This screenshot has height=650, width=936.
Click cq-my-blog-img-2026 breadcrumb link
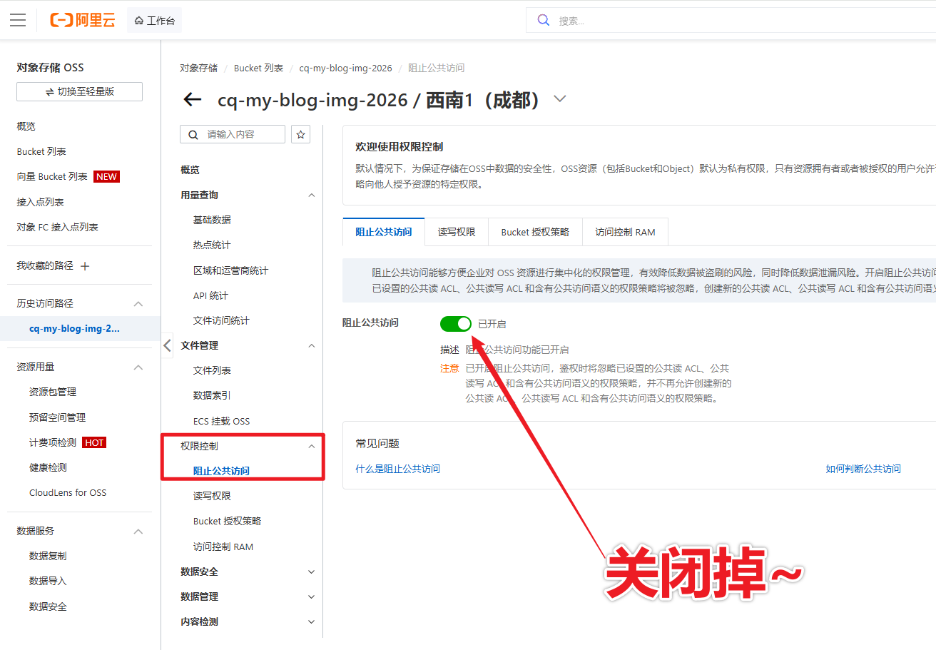pos(345,68)
